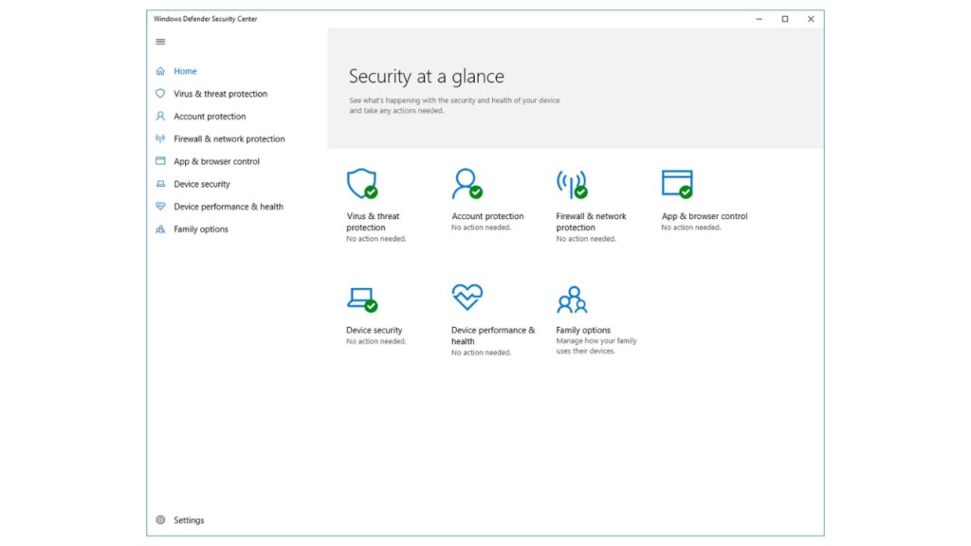
Task: Open the App & browser control icon
Action: coord(675,181)
